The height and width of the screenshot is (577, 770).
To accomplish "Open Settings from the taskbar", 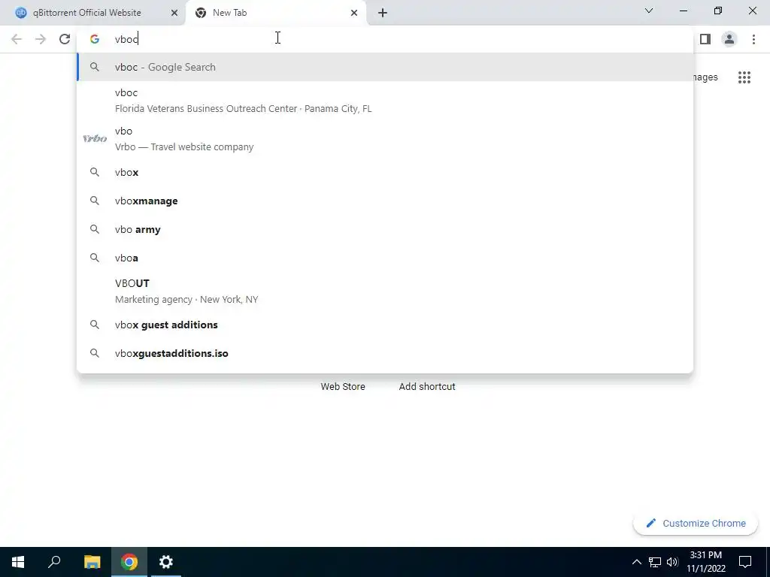I will [166, 562].
